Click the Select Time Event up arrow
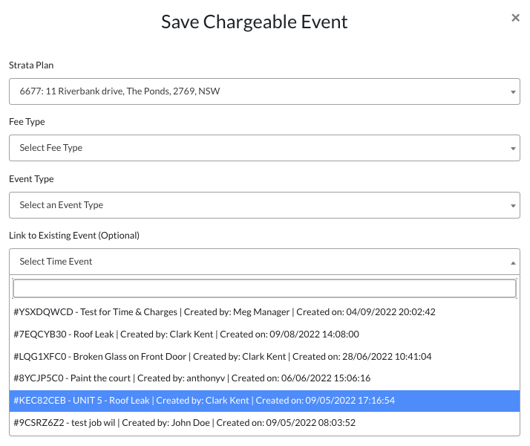The image size is (530, 446). [x=514, y=262]
